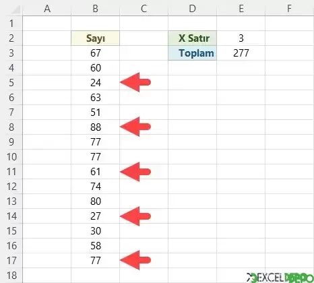Select column B header

96,9
